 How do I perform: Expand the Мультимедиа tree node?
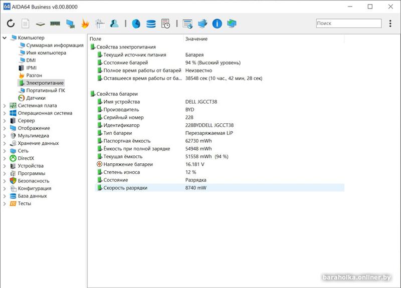pyautogui.click(x=5, y=136)
